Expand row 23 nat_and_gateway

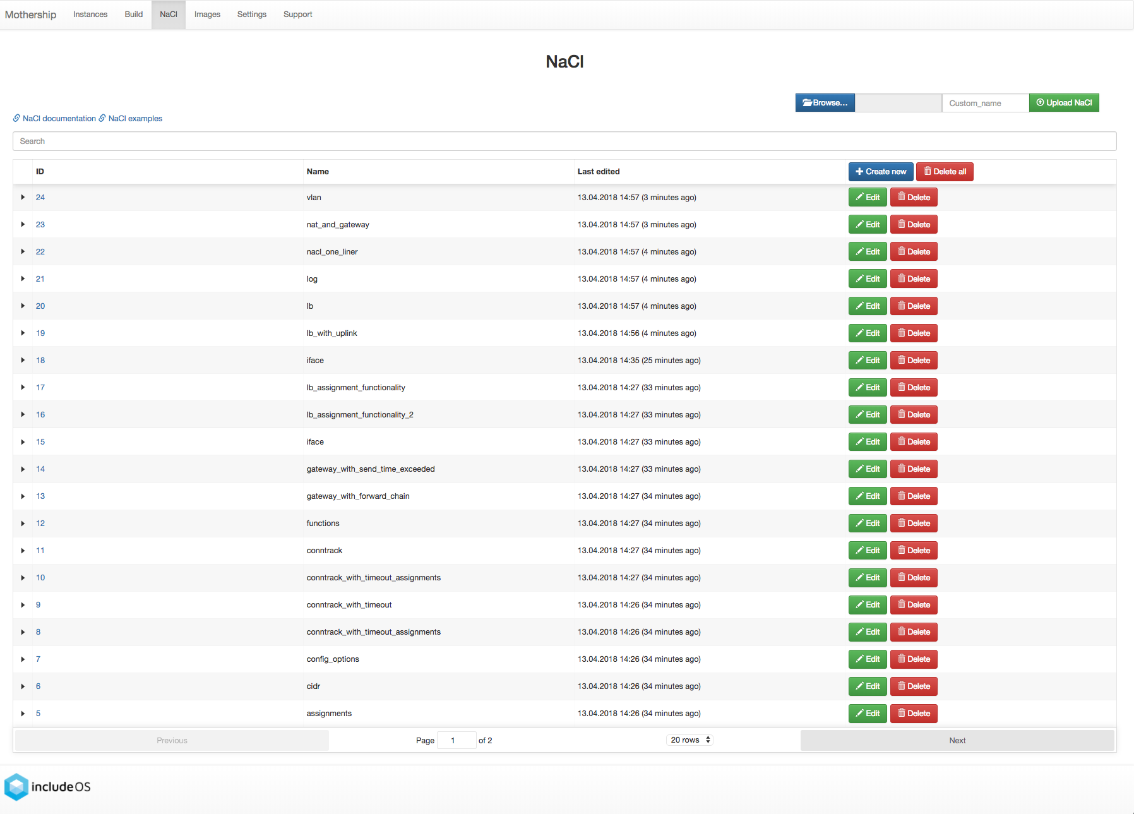(23, 224)
